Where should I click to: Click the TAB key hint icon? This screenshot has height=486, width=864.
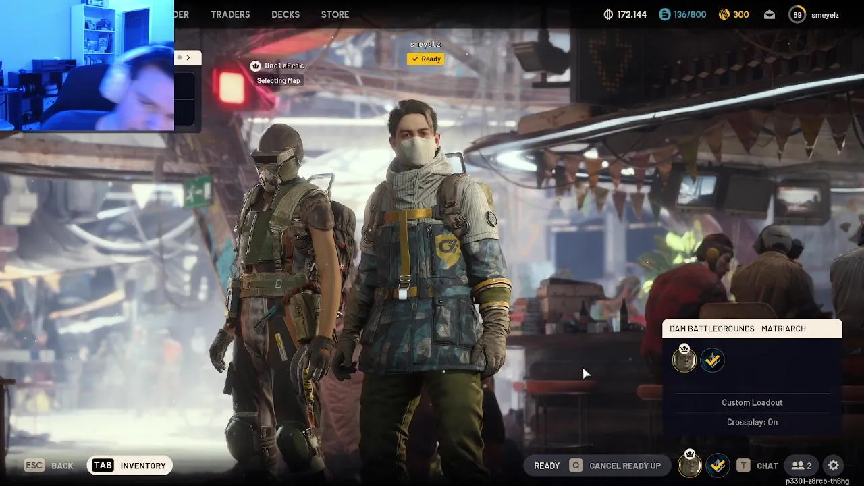tap(103, 466)
